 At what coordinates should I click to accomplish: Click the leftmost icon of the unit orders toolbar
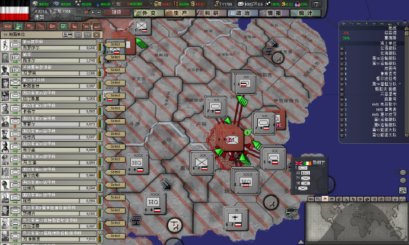tap(7, 26)
